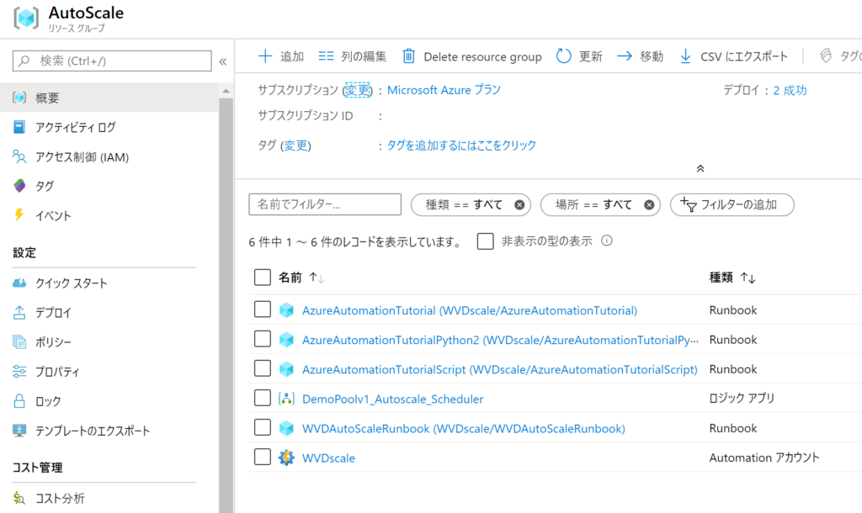Open Microsoft Azure プラン subscription link
Image resolution: width=862 pixels, height=513 pixels.
tap(444, 90)
